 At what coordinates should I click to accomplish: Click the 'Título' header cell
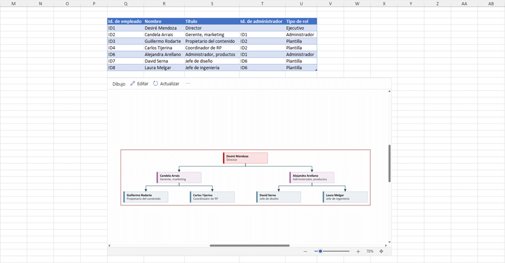tap(212, 21)
